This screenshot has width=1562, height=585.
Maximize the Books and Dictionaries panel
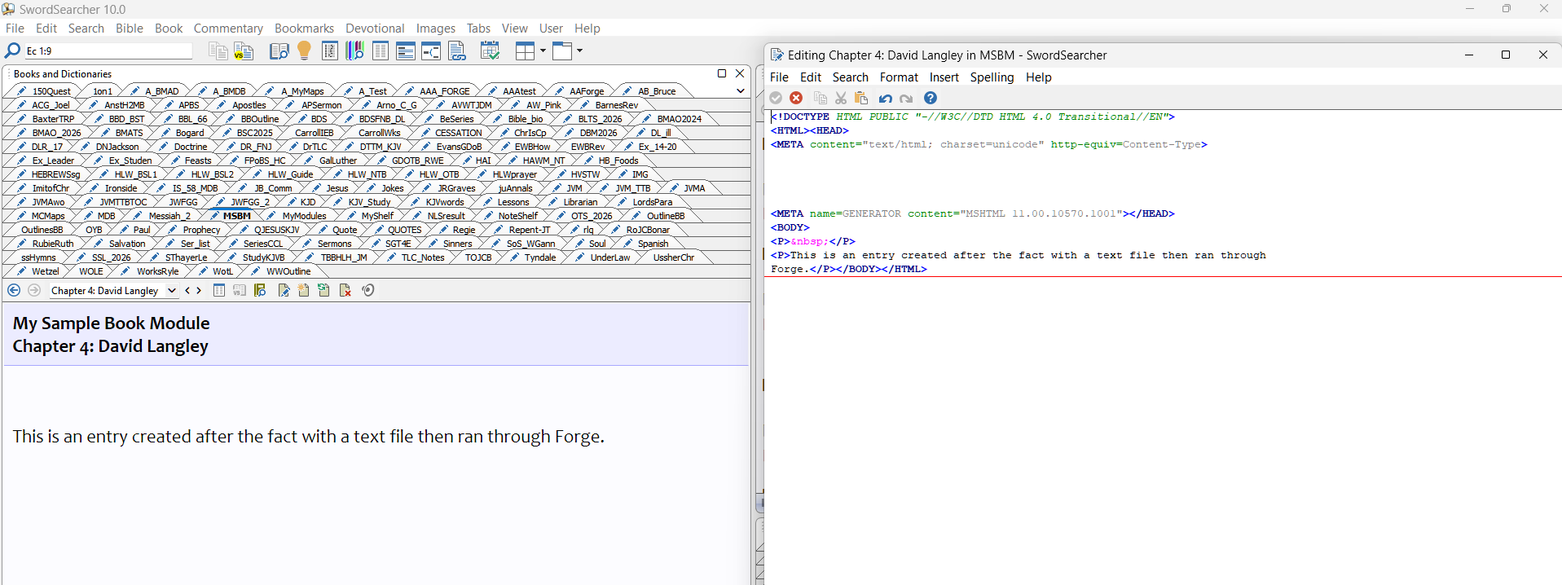pyautogui.click(x=721, y=73)
